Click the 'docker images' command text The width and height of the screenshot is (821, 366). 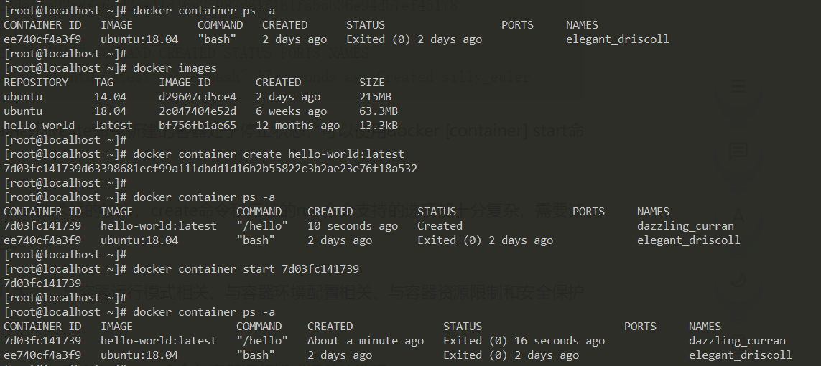[x=175, y=68]
